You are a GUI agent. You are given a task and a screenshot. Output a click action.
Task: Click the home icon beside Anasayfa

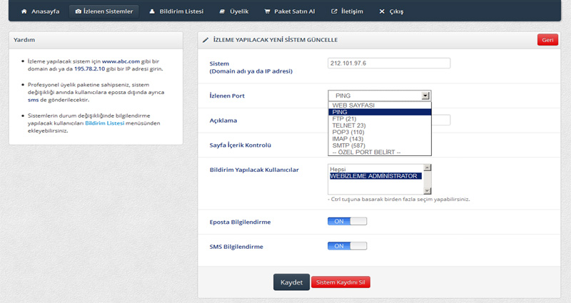[x=25, y=12]
